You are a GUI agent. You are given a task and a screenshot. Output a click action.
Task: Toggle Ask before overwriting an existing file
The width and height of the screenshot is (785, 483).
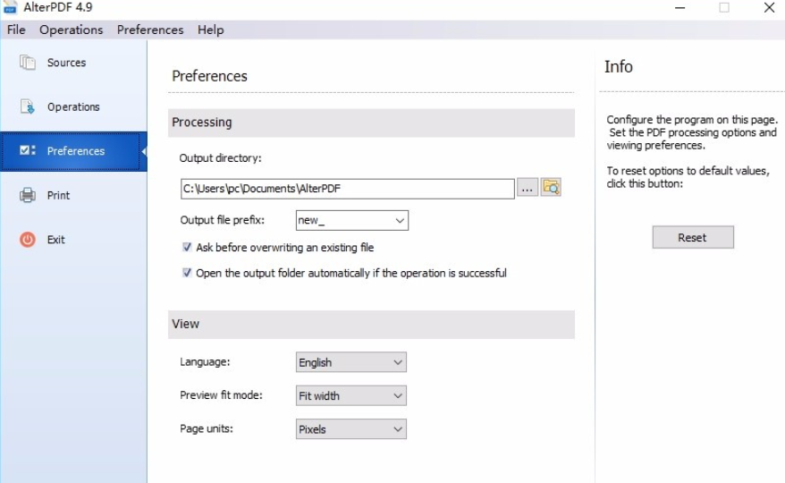tap(187, 247)
